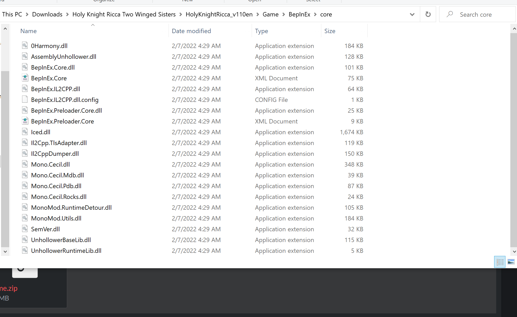Click the BepInEx.Preloader.Core XML document icon
Viewport: 517px width, 317px height.
click(25, 121)
